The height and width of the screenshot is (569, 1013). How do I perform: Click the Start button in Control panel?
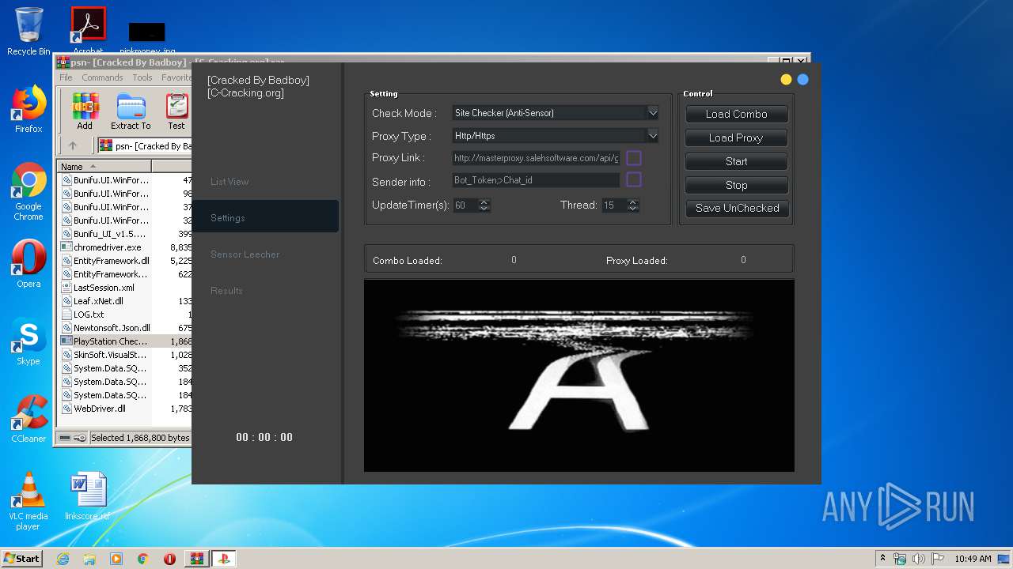click(x=736, y=161)
